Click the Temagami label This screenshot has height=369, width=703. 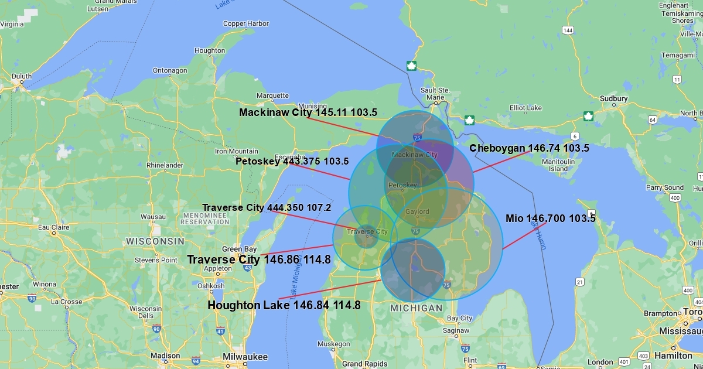click(678, 55)
